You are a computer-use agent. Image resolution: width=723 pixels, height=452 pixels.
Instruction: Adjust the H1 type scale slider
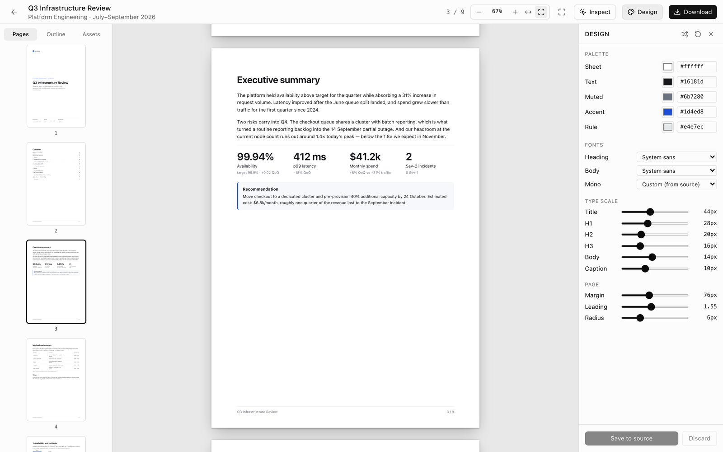pos(655,223)
